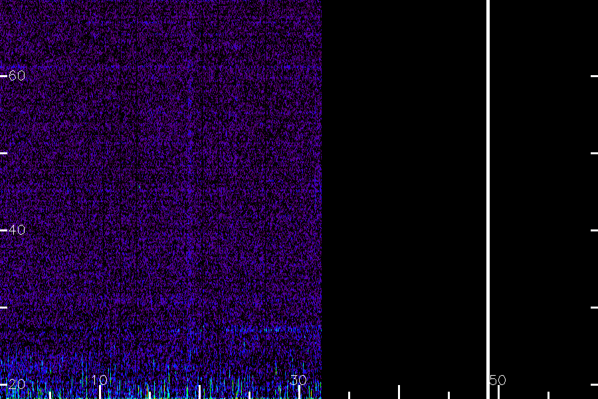Click the "40" frequency axis label
This screenshot has width=598, height=399.
(17, 230)
